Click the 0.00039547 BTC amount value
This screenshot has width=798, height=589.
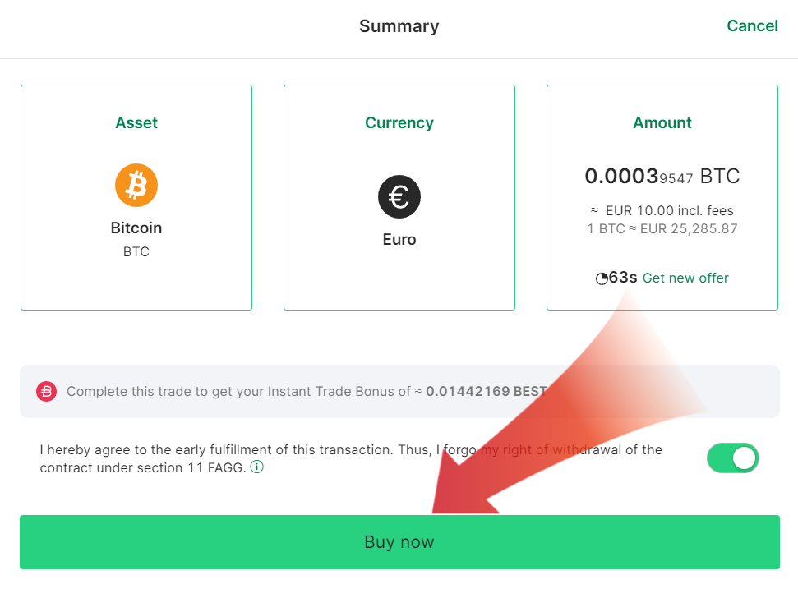point(662,177)
